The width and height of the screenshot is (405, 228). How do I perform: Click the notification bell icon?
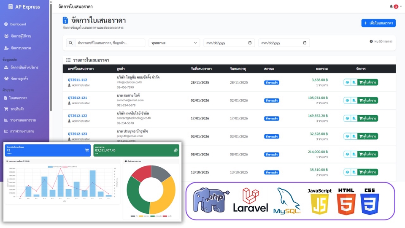pos(391,6)
